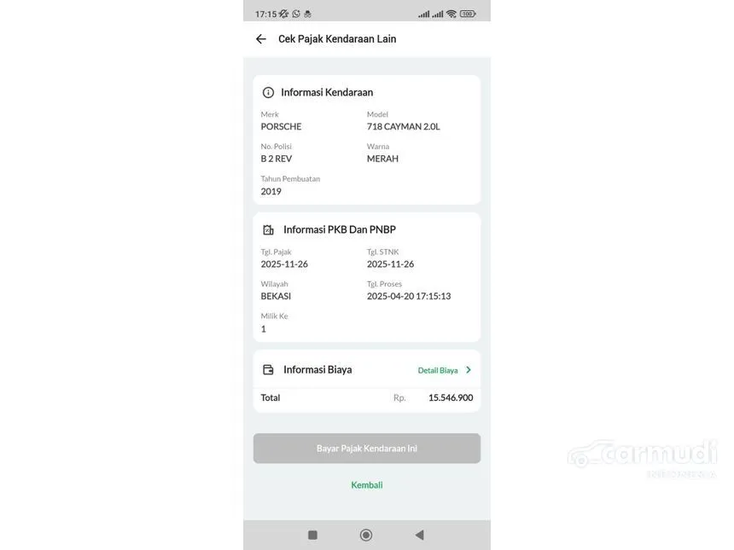
Task: Click the total amount 15.546.900
Action: pyautogui.click(x=451, y=397)
